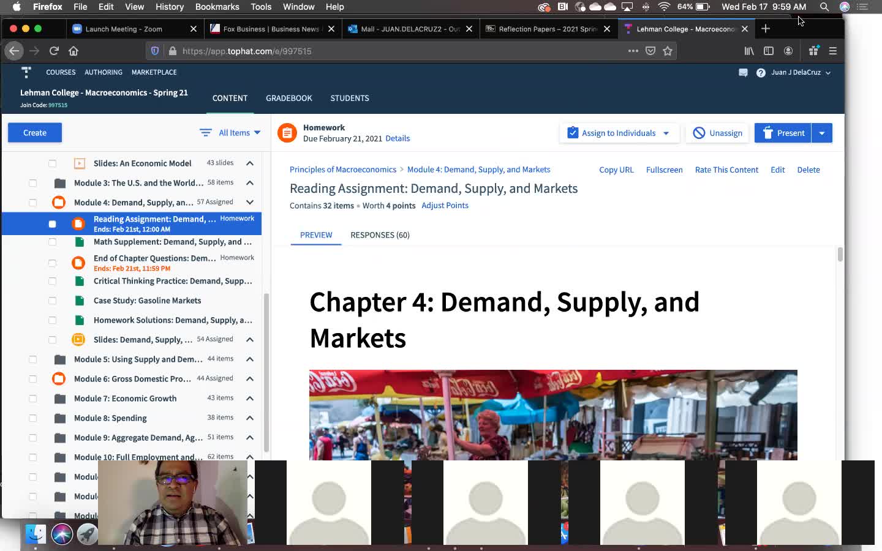Click the Unassign button
Image resolution: width=882 pixels, height=551 pixels.
pyautogui.click(x=717, y=133)
